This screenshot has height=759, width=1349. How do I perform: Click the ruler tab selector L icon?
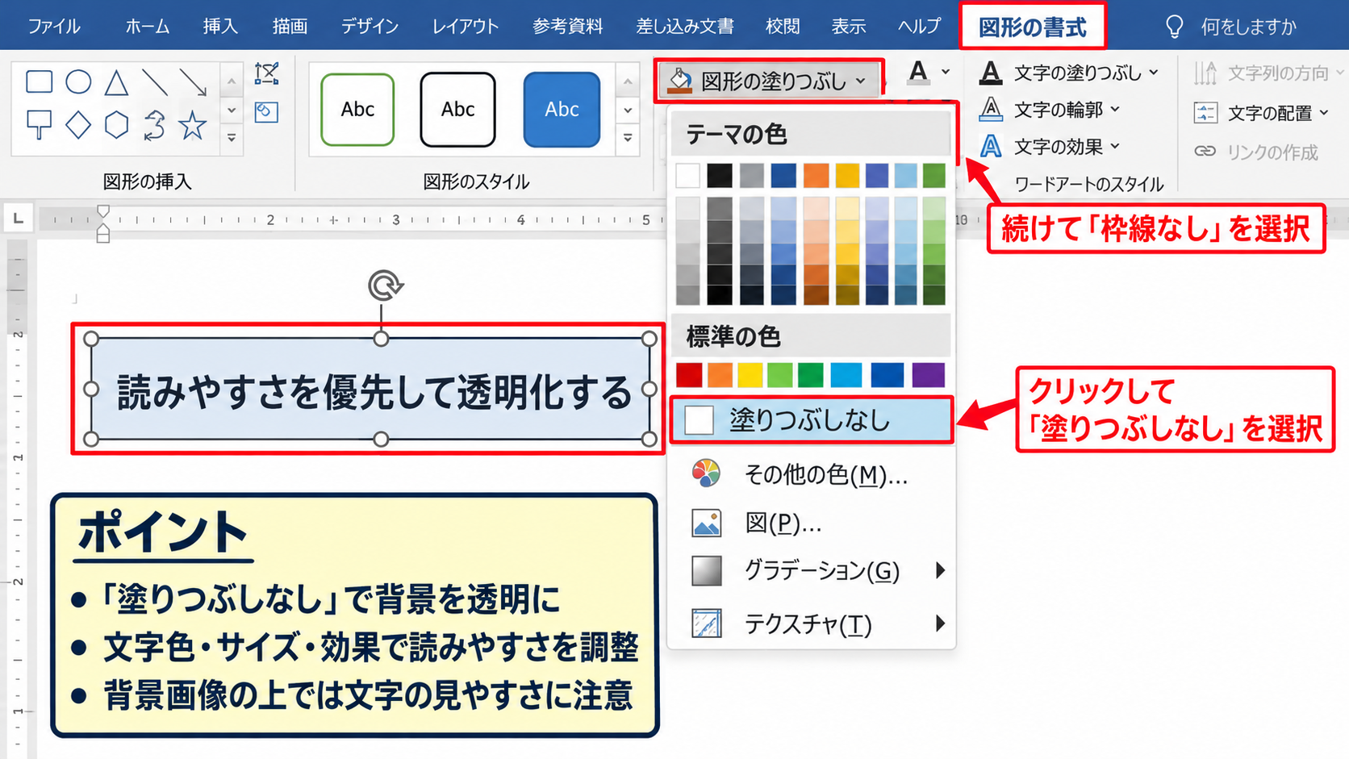point(18,219)
